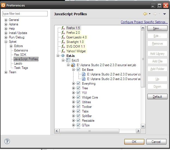Collapse the Ext Base node
The image size is (170, 150).
(x=73, y=69)
